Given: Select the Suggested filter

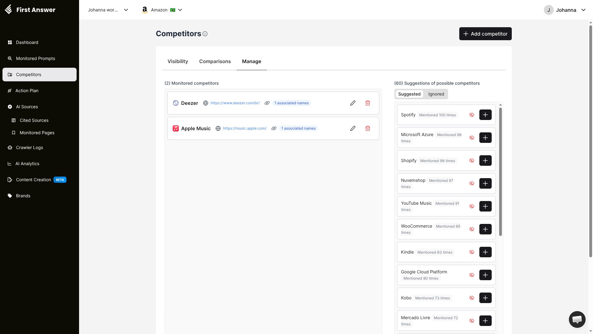Looking at the screenshot, I should tap(409, 94).
